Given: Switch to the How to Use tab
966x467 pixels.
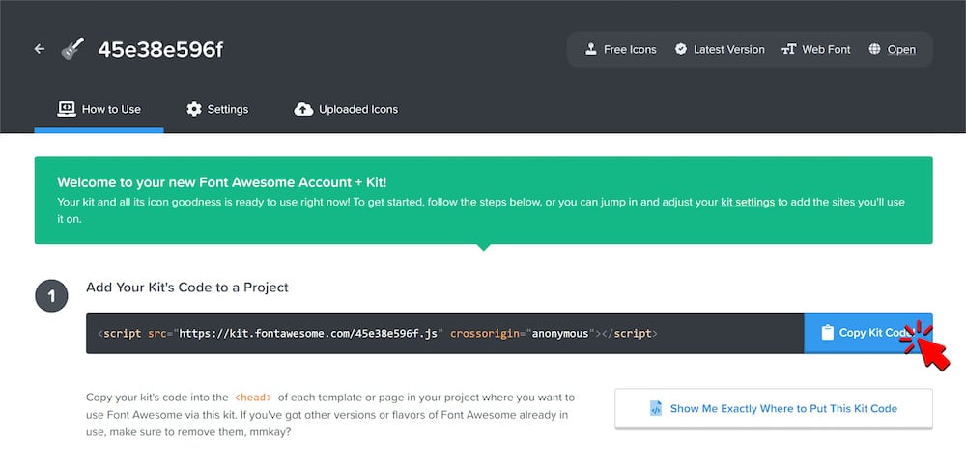Looking at the screenshot, I should [x=99, y=109].
